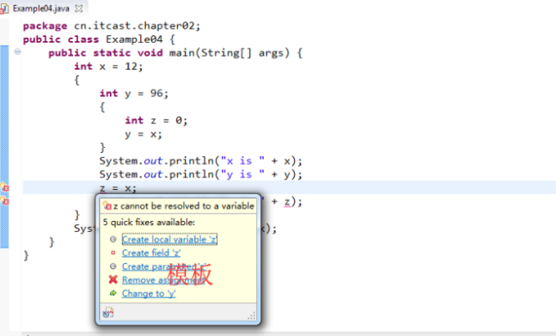Collapse the main method fold marker
This screenshot has height=336, width=556.
[x=17, y=52]
